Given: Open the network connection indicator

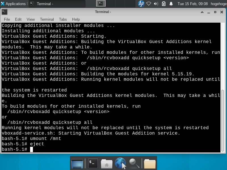Looking at the screenshot, I should coord(149,4).
